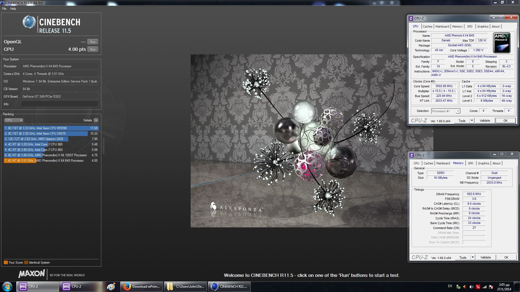Switch to the Caches tab in the lower CPU-Z

point(428,163)
